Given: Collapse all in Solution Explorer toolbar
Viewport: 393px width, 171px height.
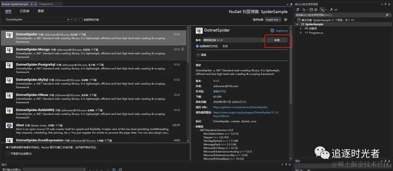Looking at the screenshot, I should tap(311, 10).
